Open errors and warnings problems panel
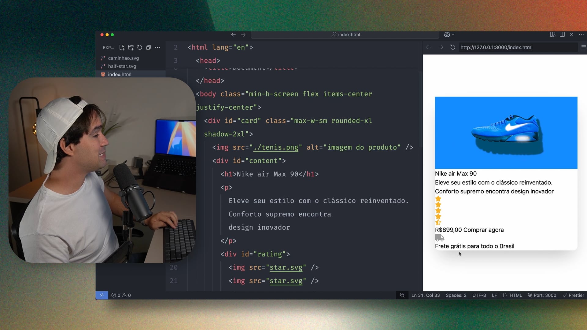Image resolution: width=587 pixels, height=330 pixels. 121,295
